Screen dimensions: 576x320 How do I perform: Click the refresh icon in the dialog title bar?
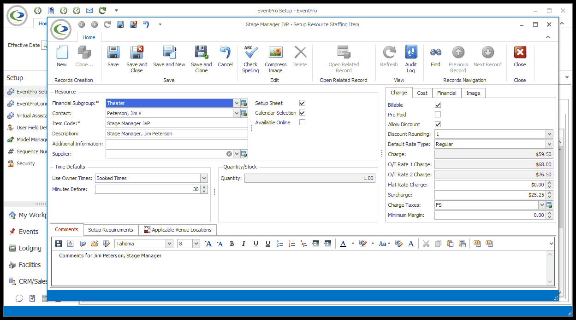coord(107,24)
